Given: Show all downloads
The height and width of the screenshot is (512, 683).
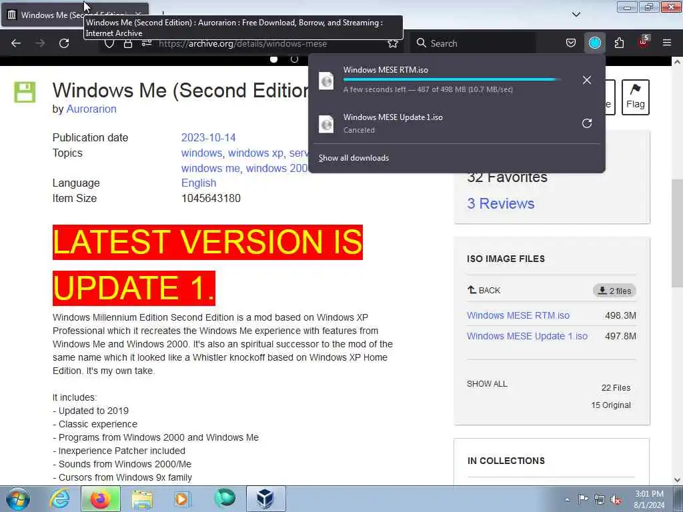Looking at the screenshot, I should point(354,158).
